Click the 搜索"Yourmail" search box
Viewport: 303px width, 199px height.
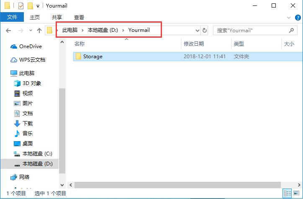(x=251, y=31)
